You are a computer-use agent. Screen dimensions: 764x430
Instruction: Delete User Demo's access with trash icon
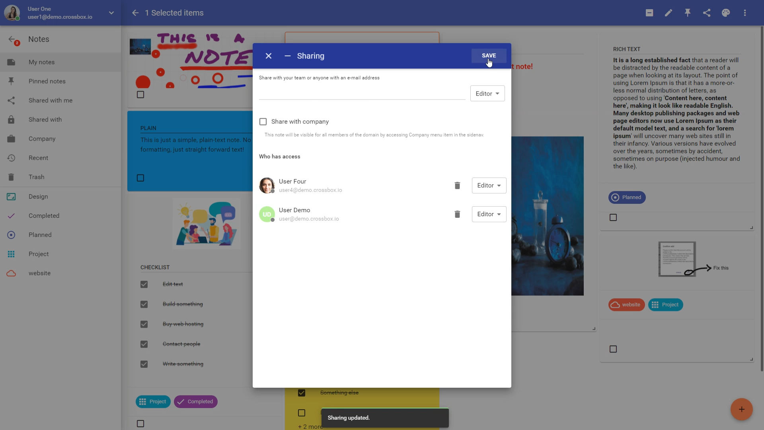coord(457,214)
